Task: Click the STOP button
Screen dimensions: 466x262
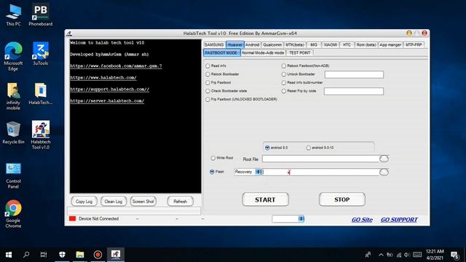Action: click(x=341, y=199)
